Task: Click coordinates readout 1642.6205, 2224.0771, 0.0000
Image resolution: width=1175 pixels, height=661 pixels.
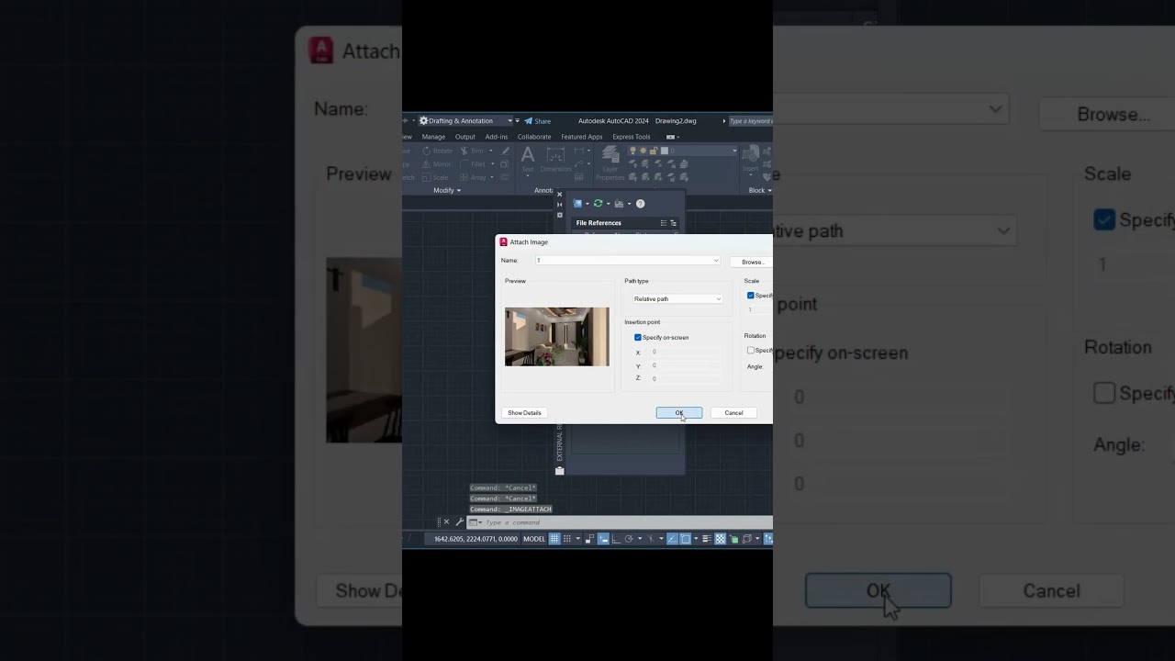Action: click(476, 539)
